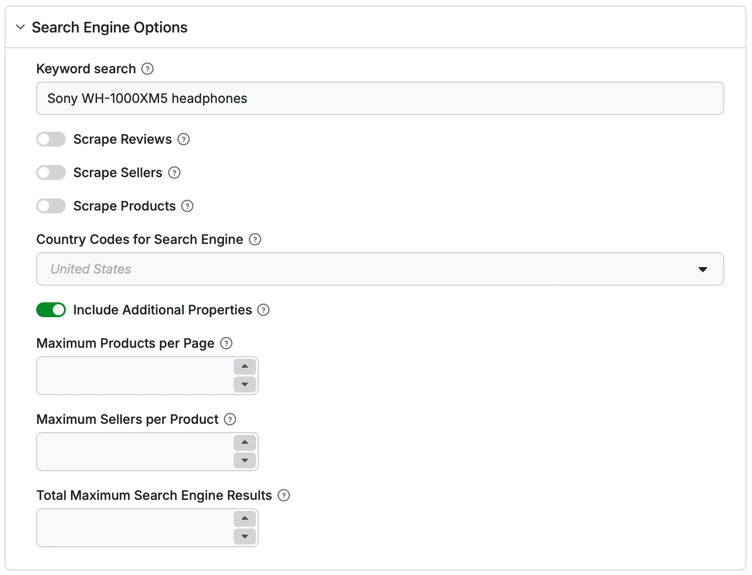The width and height of the screenshot is (752, 575).
Task: Click the Maximum Sellers per Product label
Action: [x=127, y=419]
